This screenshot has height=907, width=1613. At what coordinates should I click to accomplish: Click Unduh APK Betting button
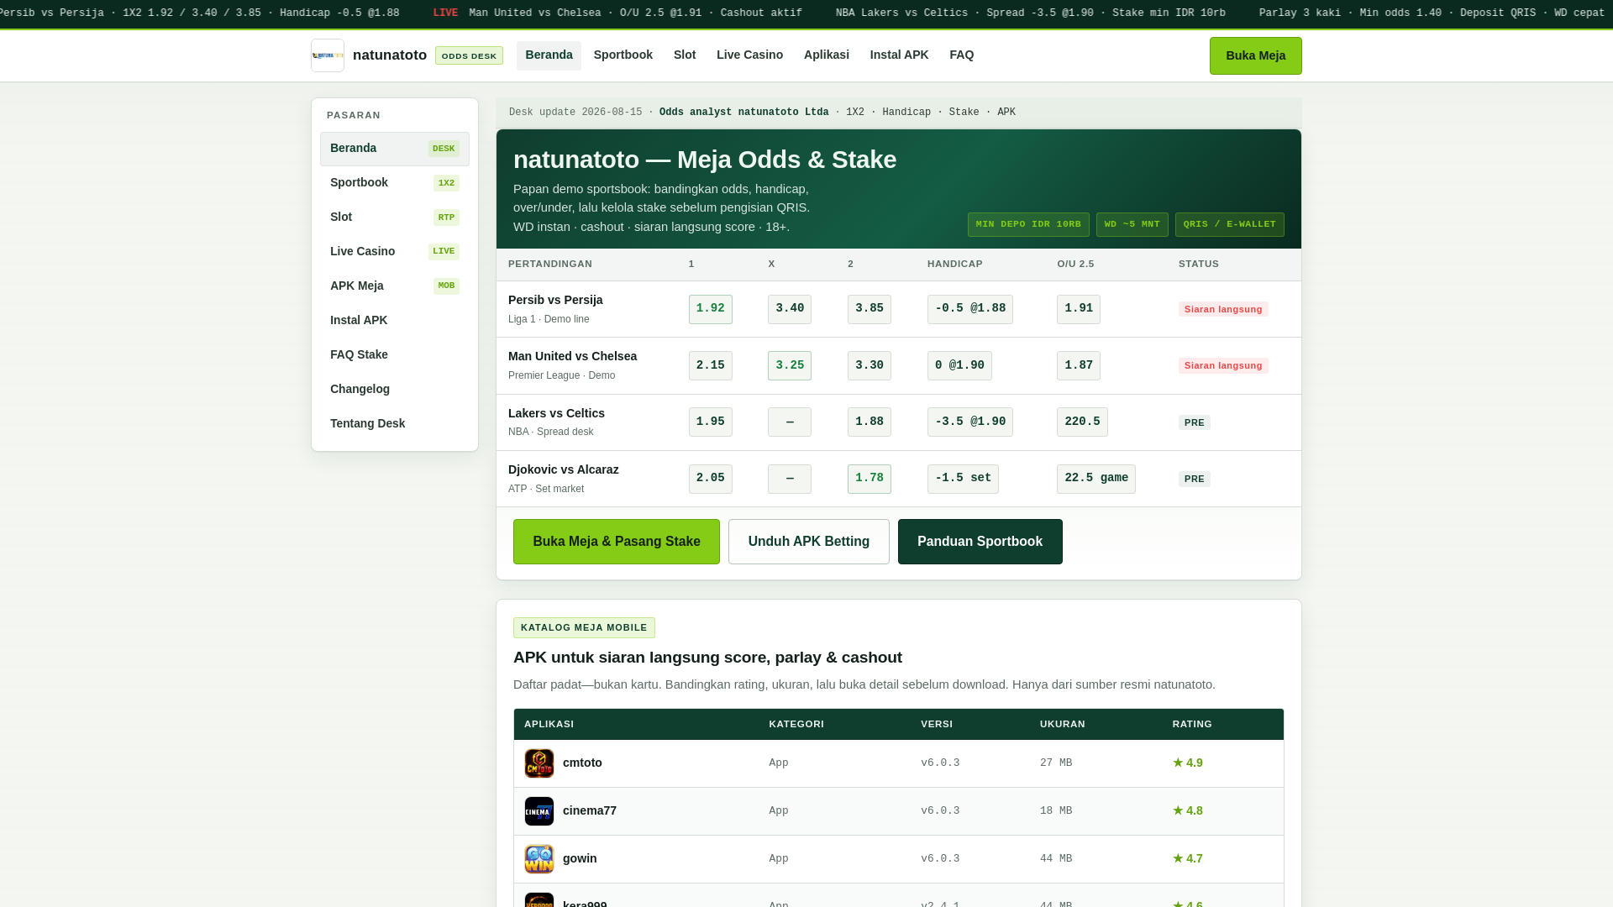[809, 542]
